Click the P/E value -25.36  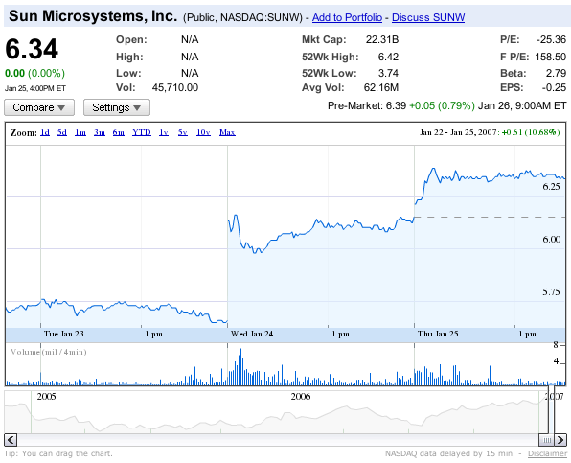click(551, 39)
